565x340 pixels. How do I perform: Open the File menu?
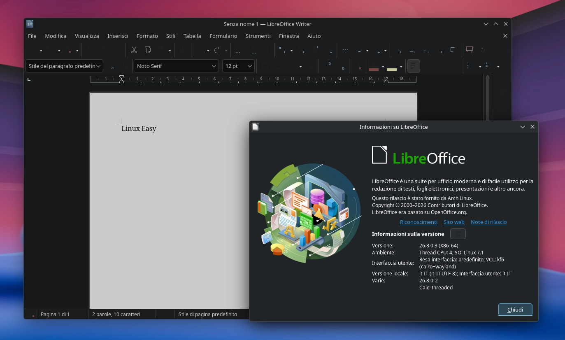pyautogui.click(x=32, y=36)
